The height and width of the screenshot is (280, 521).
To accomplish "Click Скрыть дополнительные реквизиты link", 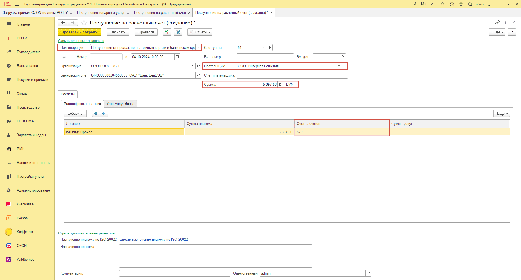I will (87, 233).
